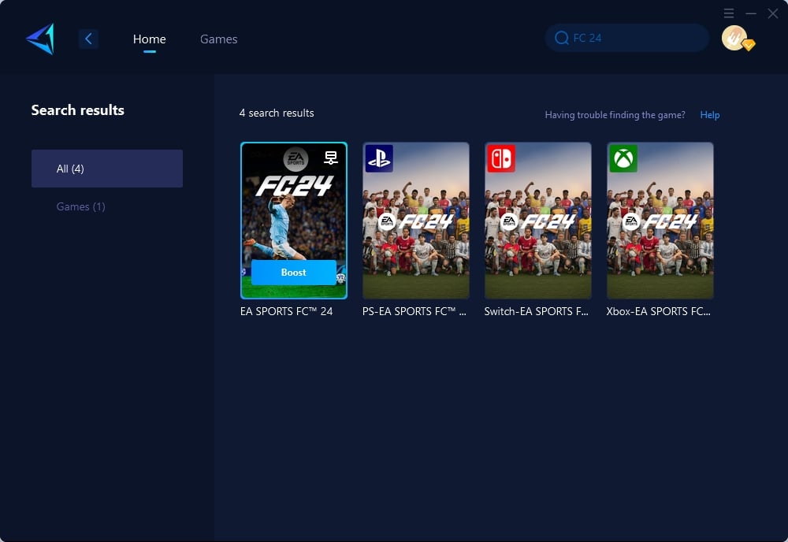Image resolution: width=788 pixels, height=542 pixels.
Task: Click the Xbox logo badge
Action: coord(623,158)
